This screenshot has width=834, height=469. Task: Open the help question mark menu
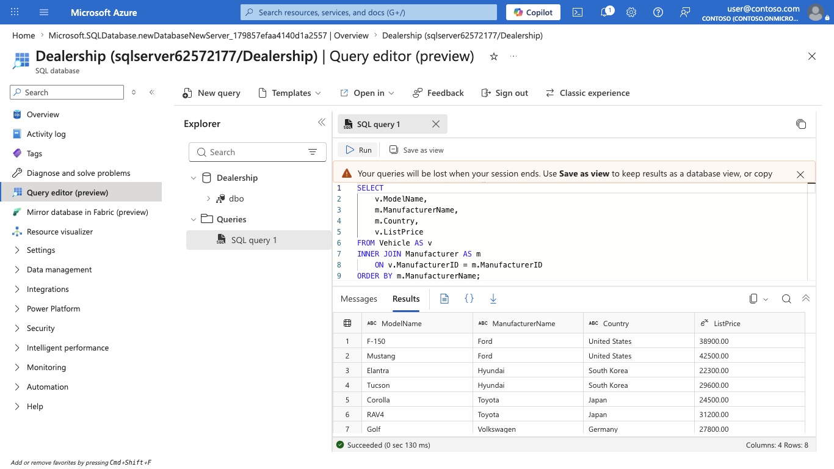point(658,12)
